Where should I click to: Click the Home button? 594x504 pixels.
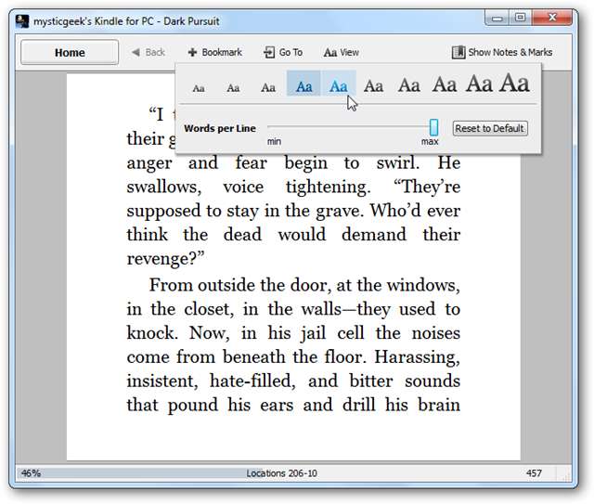[x=70, y=53]
